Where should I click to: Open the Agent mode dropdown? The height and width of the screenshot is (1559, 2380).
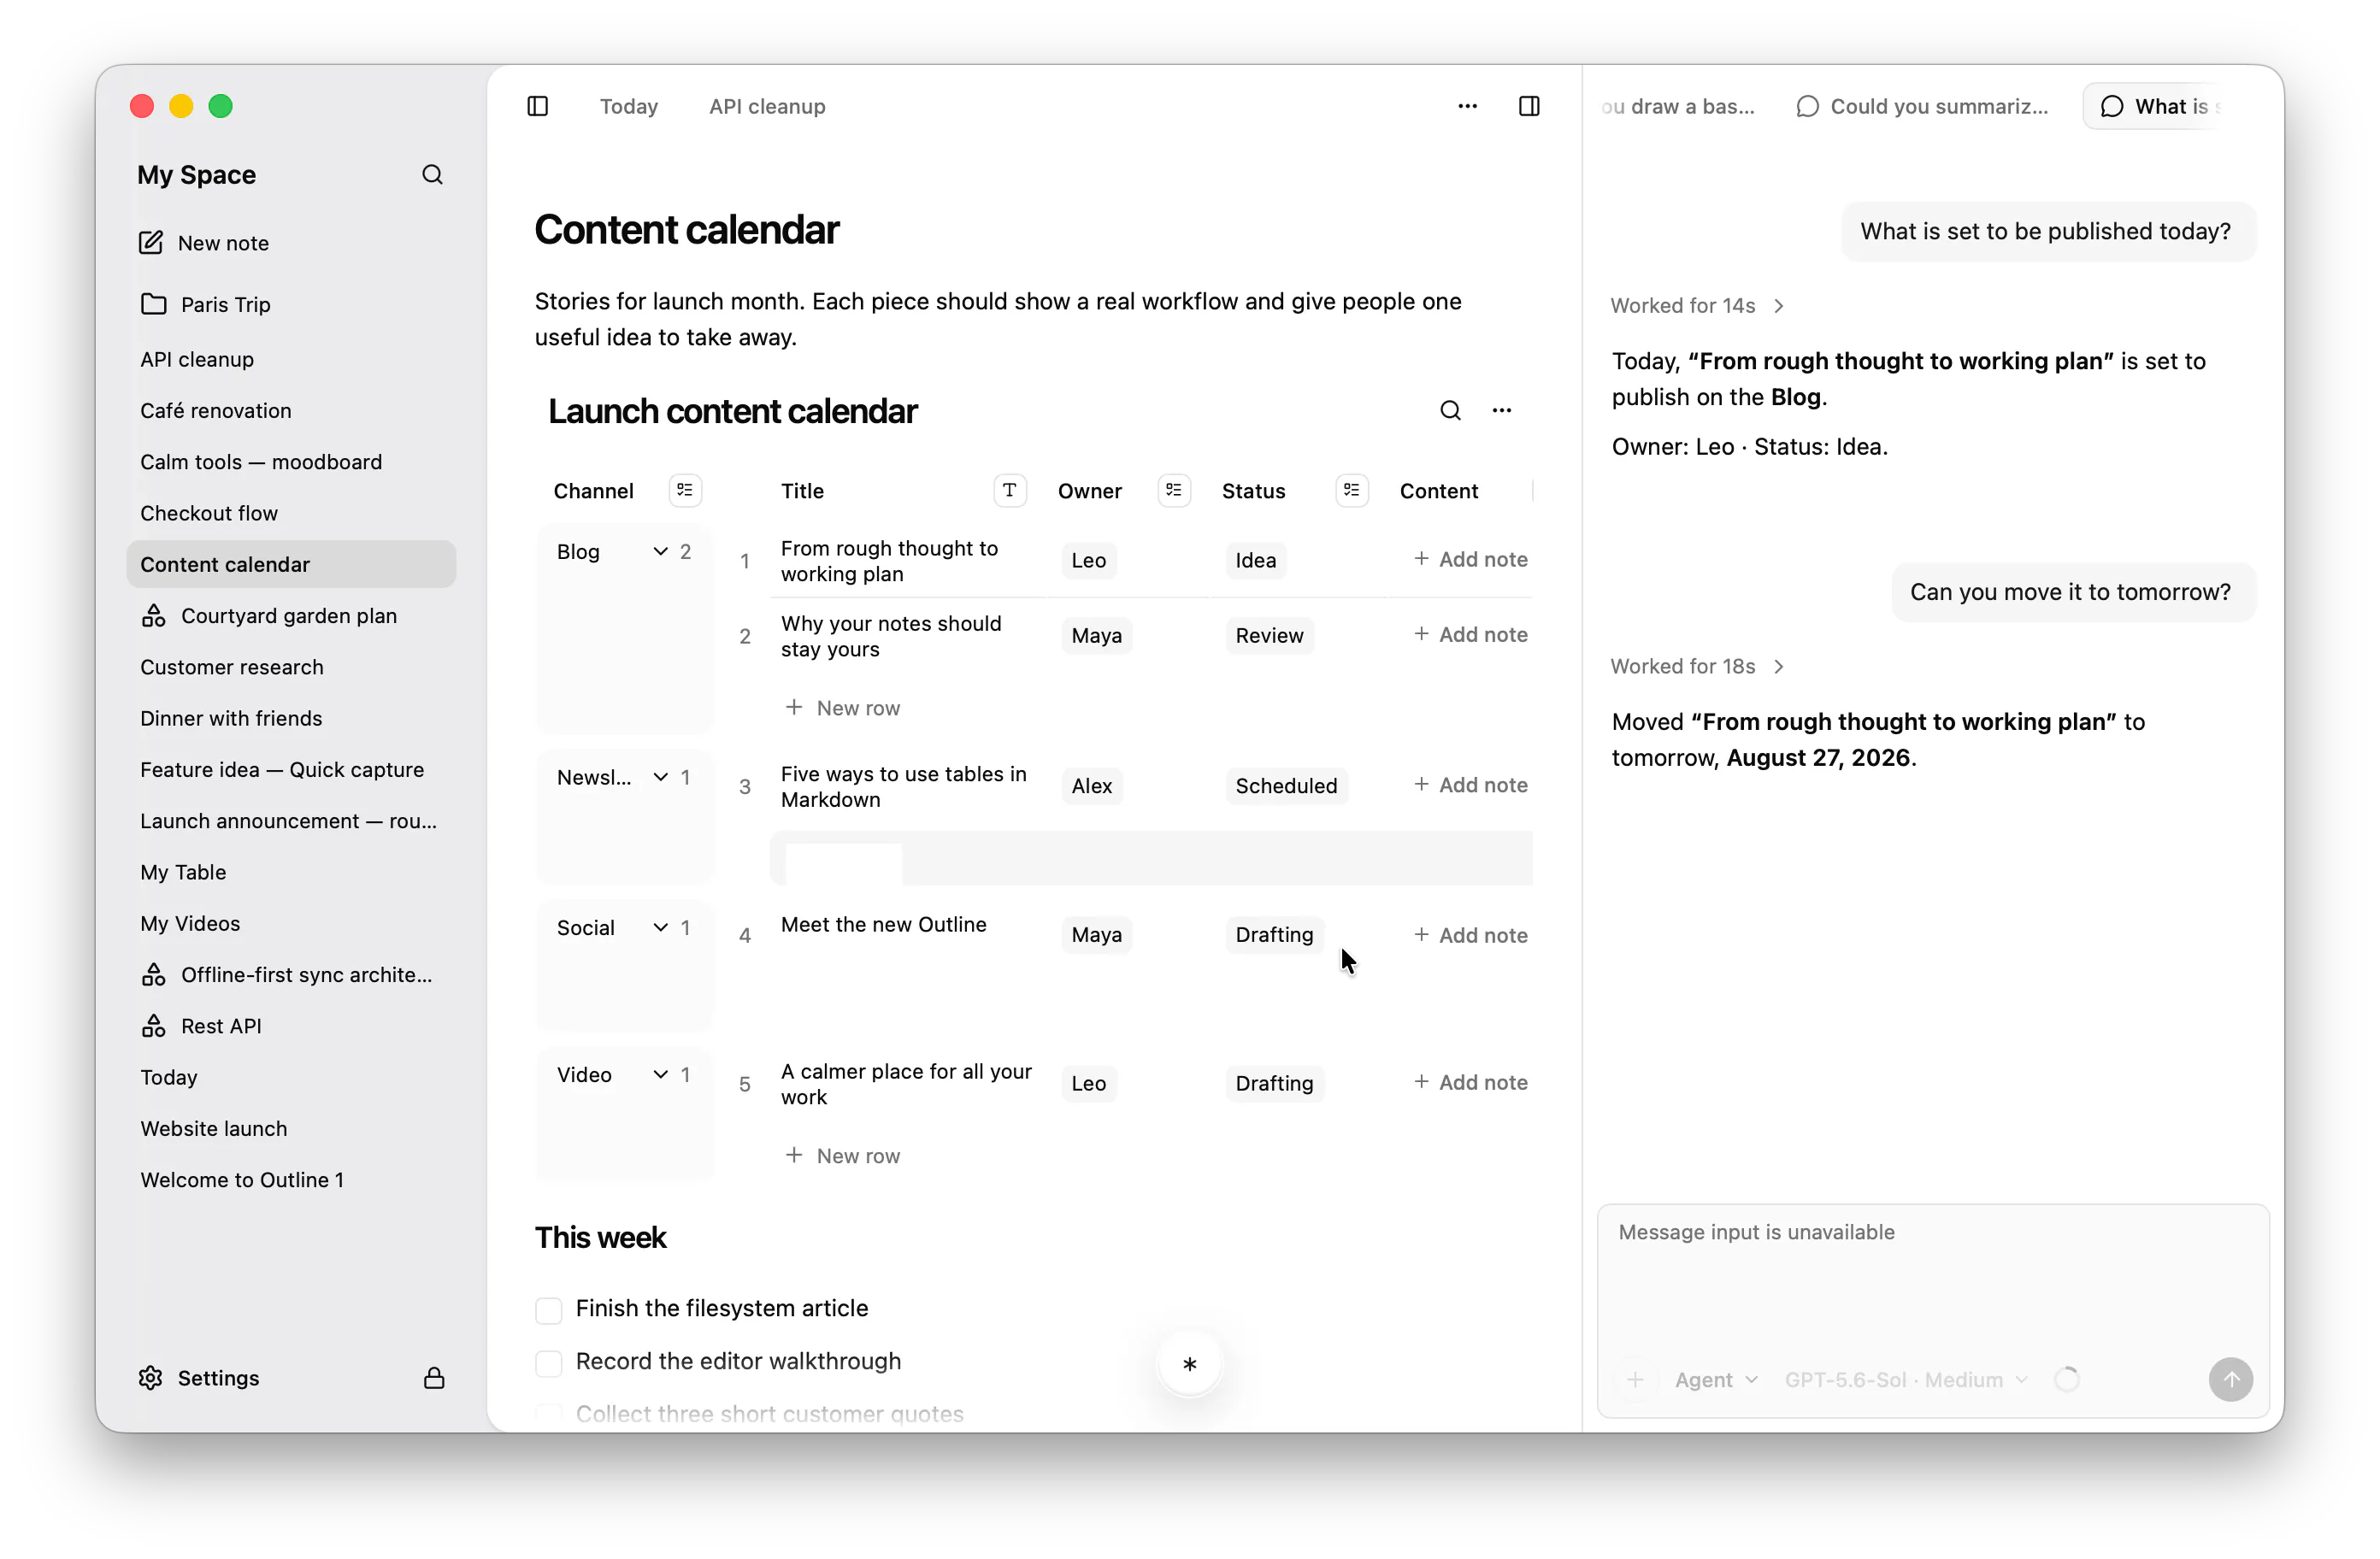pyautogui.click(x=1715, y=1379)
